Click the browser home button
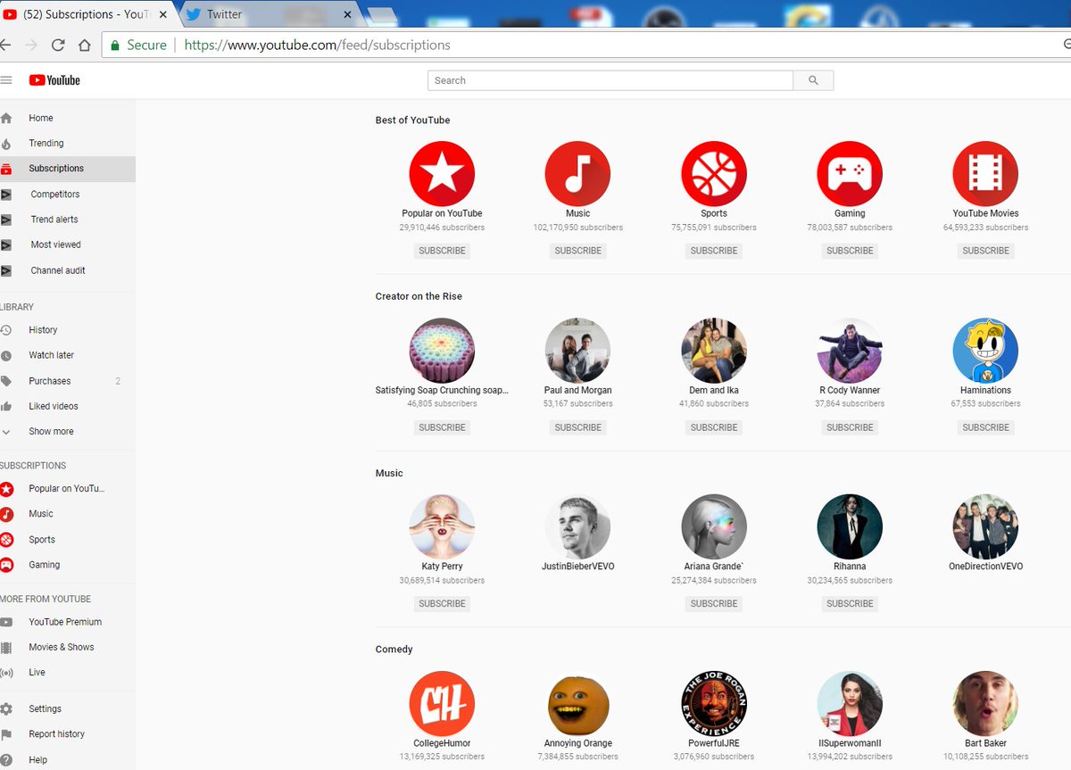1071x770 pixels. (x=85, y=45)
